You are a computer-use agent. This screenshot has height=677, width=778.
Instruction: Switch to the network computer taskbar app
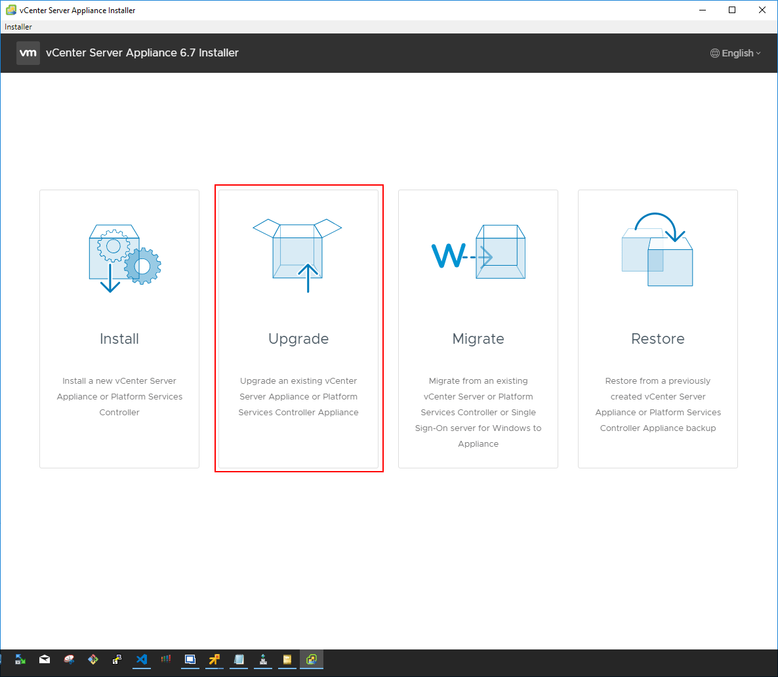[x=263, y=659]
